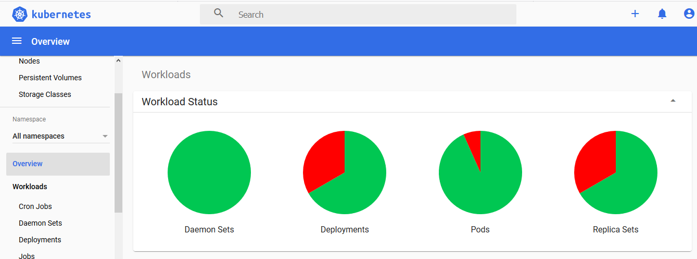Click the Kubernetes helm logo icon
The image size is (697, 259).
pyautogui.click(x=19, y=14)
